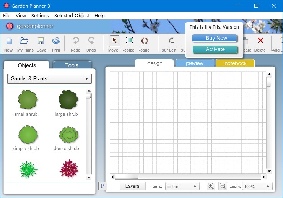Screen dimensions: 283x198
Task: Toggle the P button below objects panel
Action: [x=102, y=186]
